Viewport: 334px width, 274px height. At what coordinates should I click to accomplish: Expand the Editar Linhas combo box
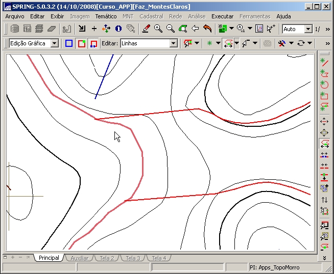pos(173,43)
